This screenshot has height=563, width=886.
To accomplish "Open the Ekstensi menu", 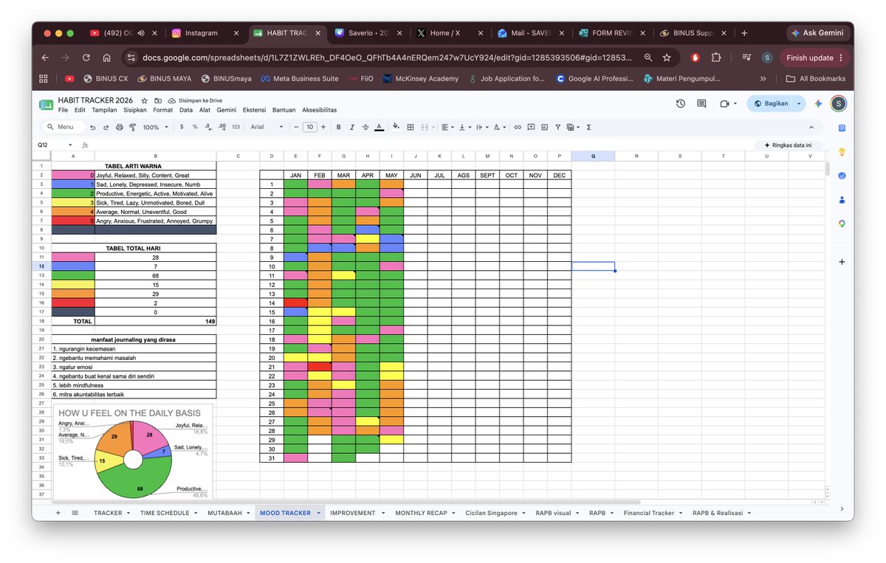I will [x=255, y=110].
